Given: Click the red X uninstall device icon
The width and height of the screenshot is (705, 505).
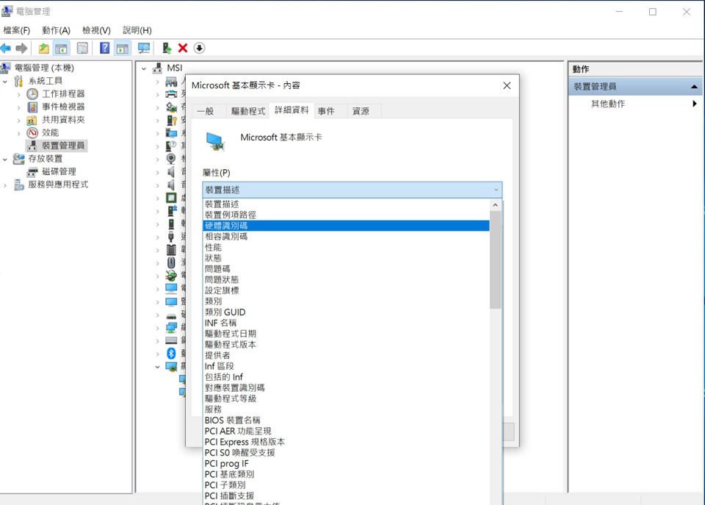Looking at the screenshot, I should (x=183, y=49).
